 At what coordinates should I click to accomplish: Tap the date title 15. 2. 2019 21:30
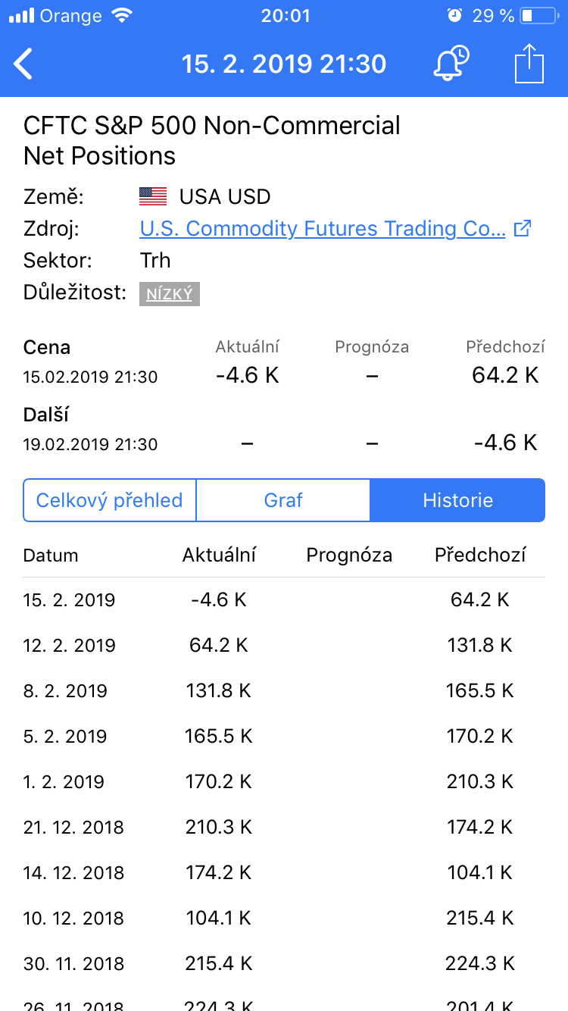(x=284, y=64)
